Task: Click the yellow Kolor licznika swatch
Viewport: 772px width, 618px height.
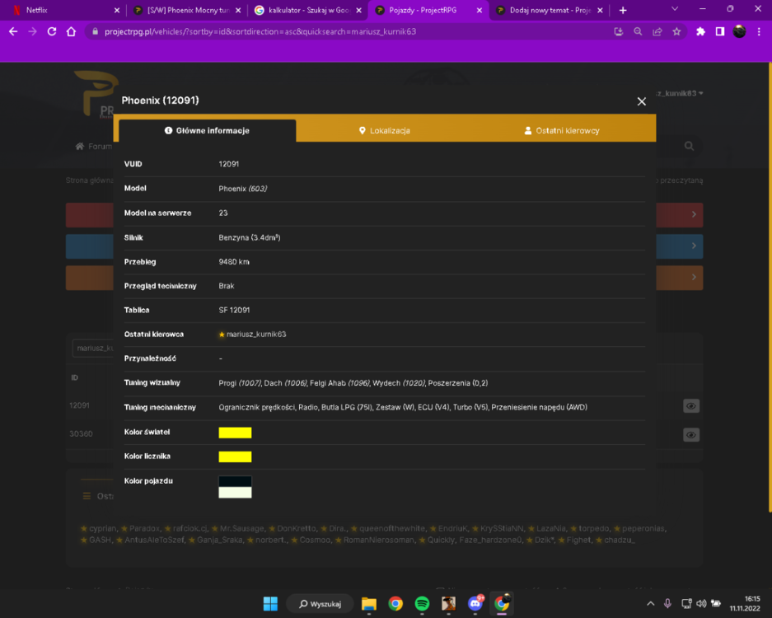Action: 235,457
